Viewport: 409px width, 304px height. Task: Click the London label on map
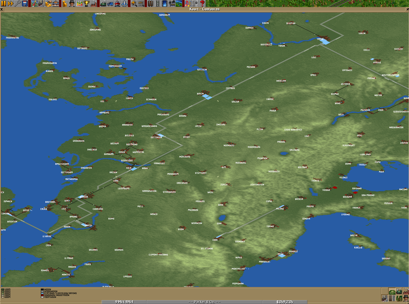pos(5,213)
